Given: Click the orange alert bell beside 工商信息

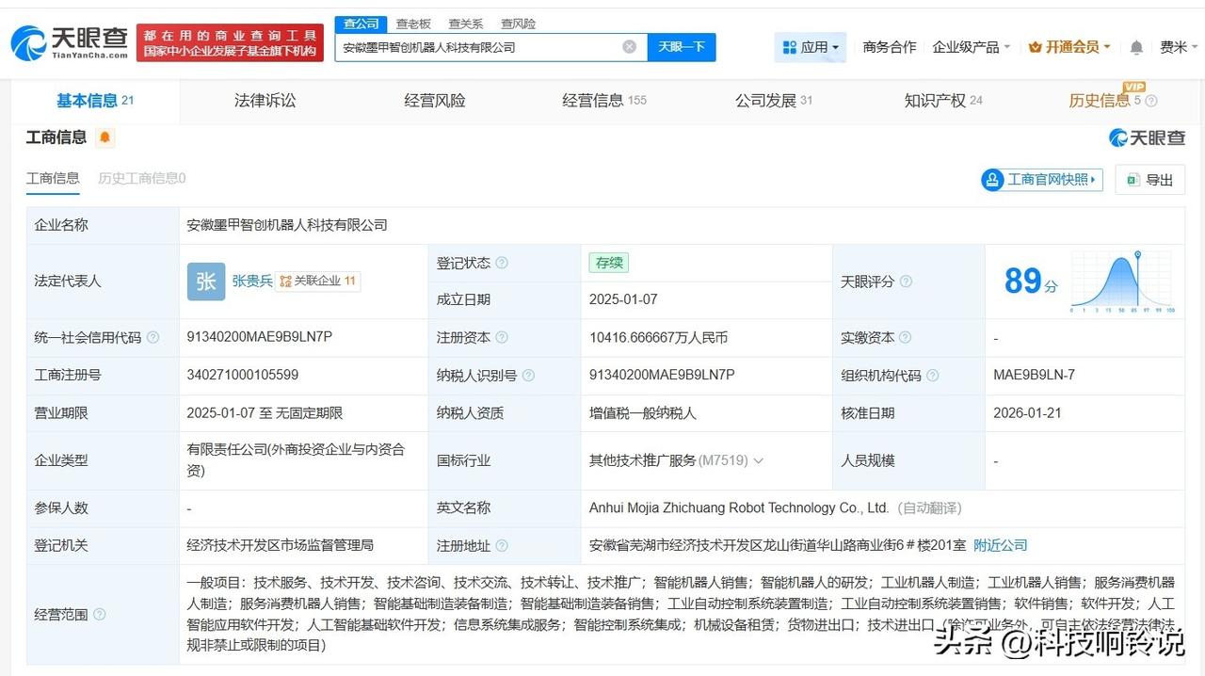Looking at the screenshot, I should tap(104, 137).
